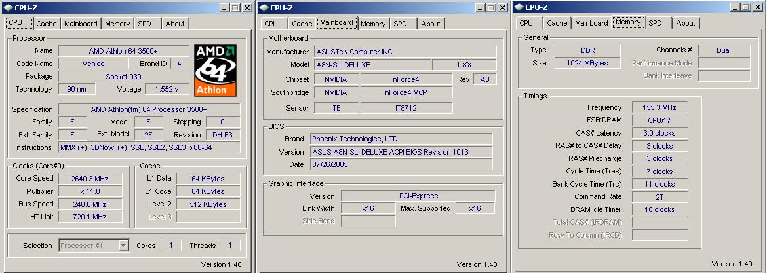
Task: Click the 90 nm technology value
Action: pos(77,89)
